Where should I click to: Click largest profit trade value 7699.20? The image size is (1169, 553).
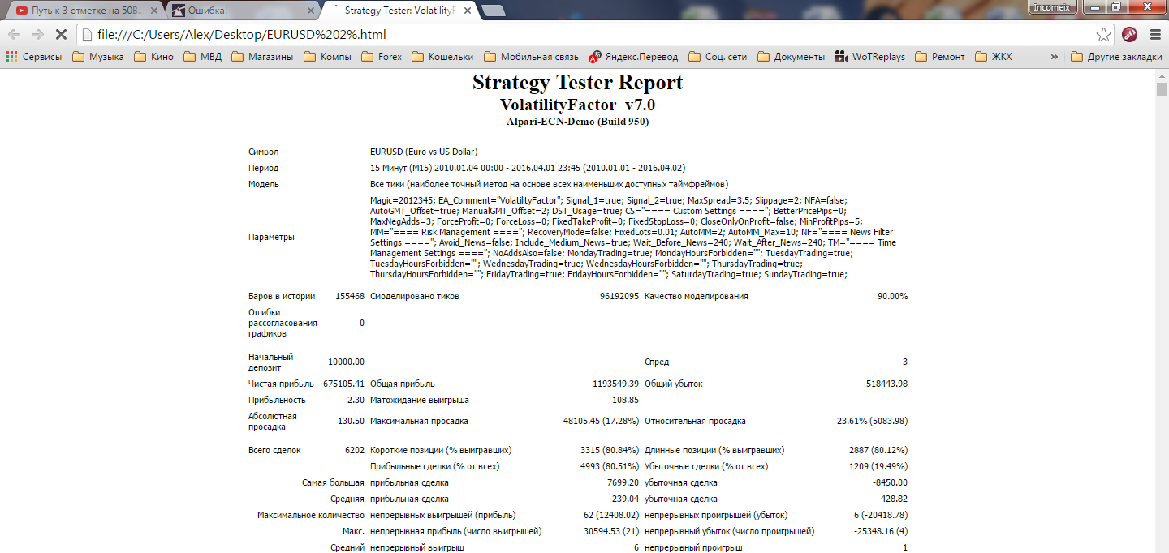(623, 482)
